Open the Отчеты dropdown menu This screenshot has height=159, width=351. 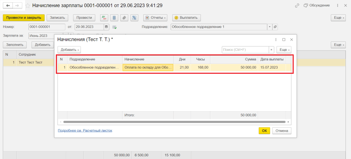point(155,18)
